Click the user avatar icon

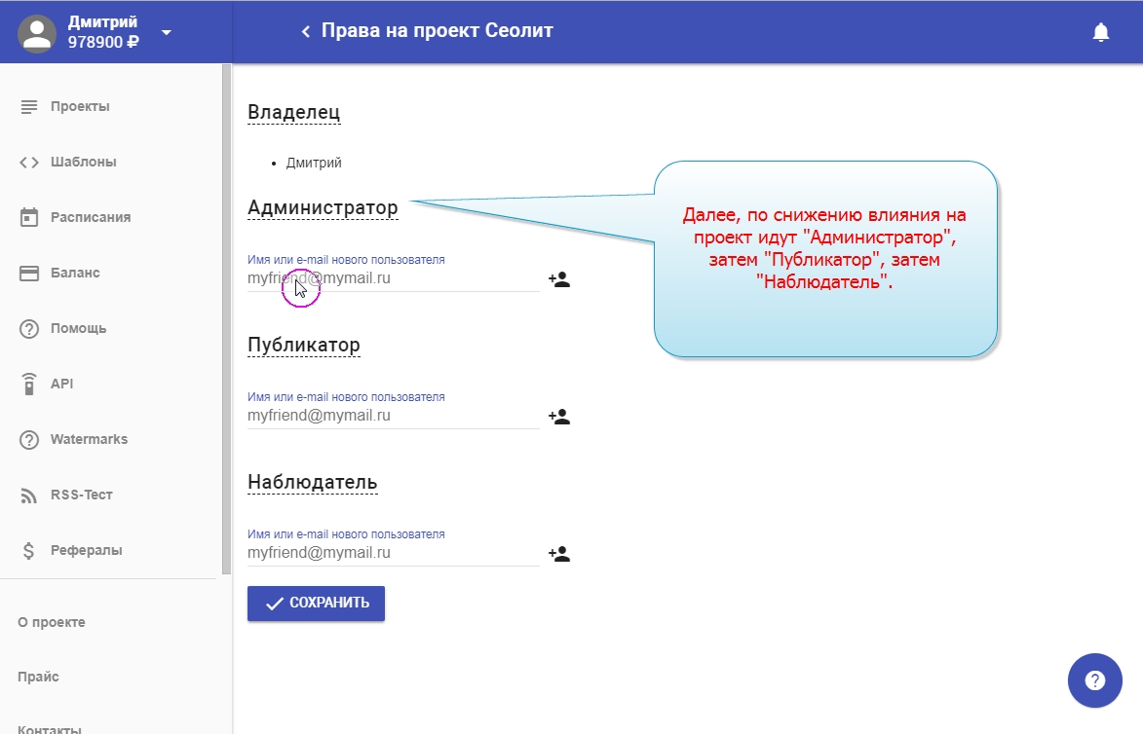pyautogui.click(x=37, y=32)
